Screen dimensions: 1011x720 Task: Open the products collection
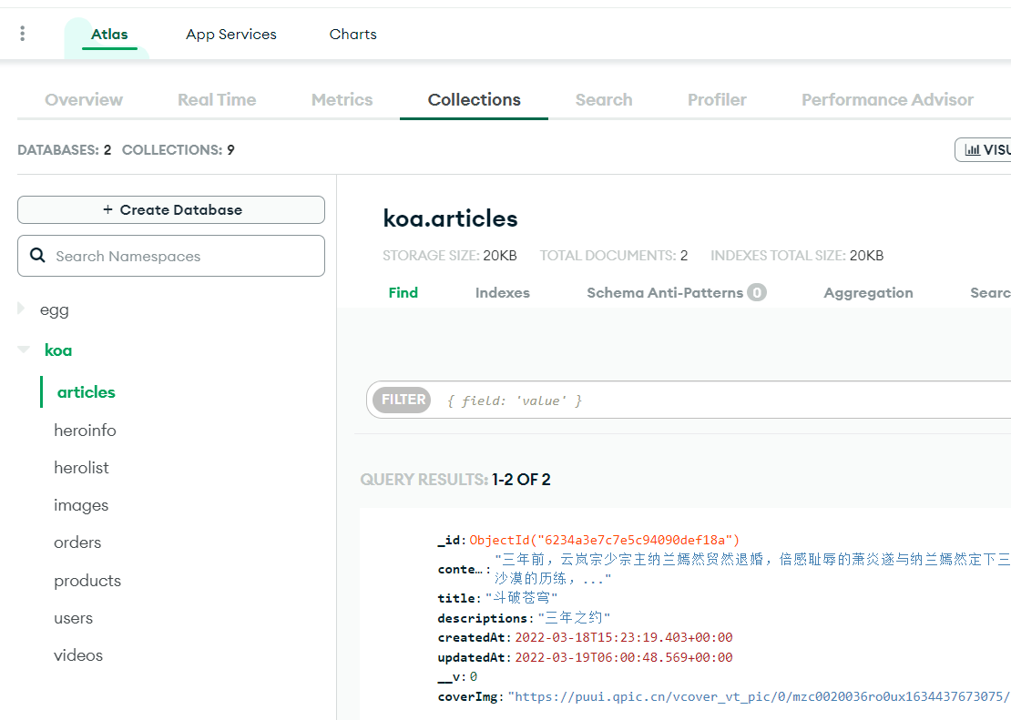[87, 581]
